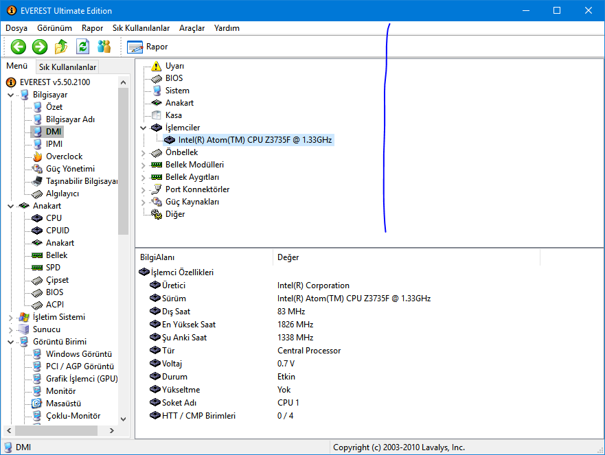Click sidebar vertical scrollbar up arrow
The height and width of the screenshot is (455, 605).
[124, 82]
